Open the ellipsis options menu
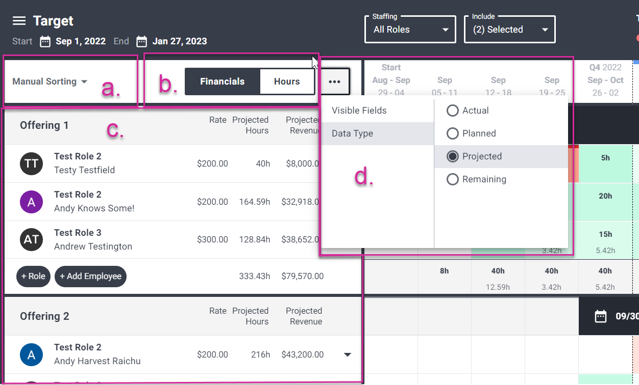 (334, 81)
